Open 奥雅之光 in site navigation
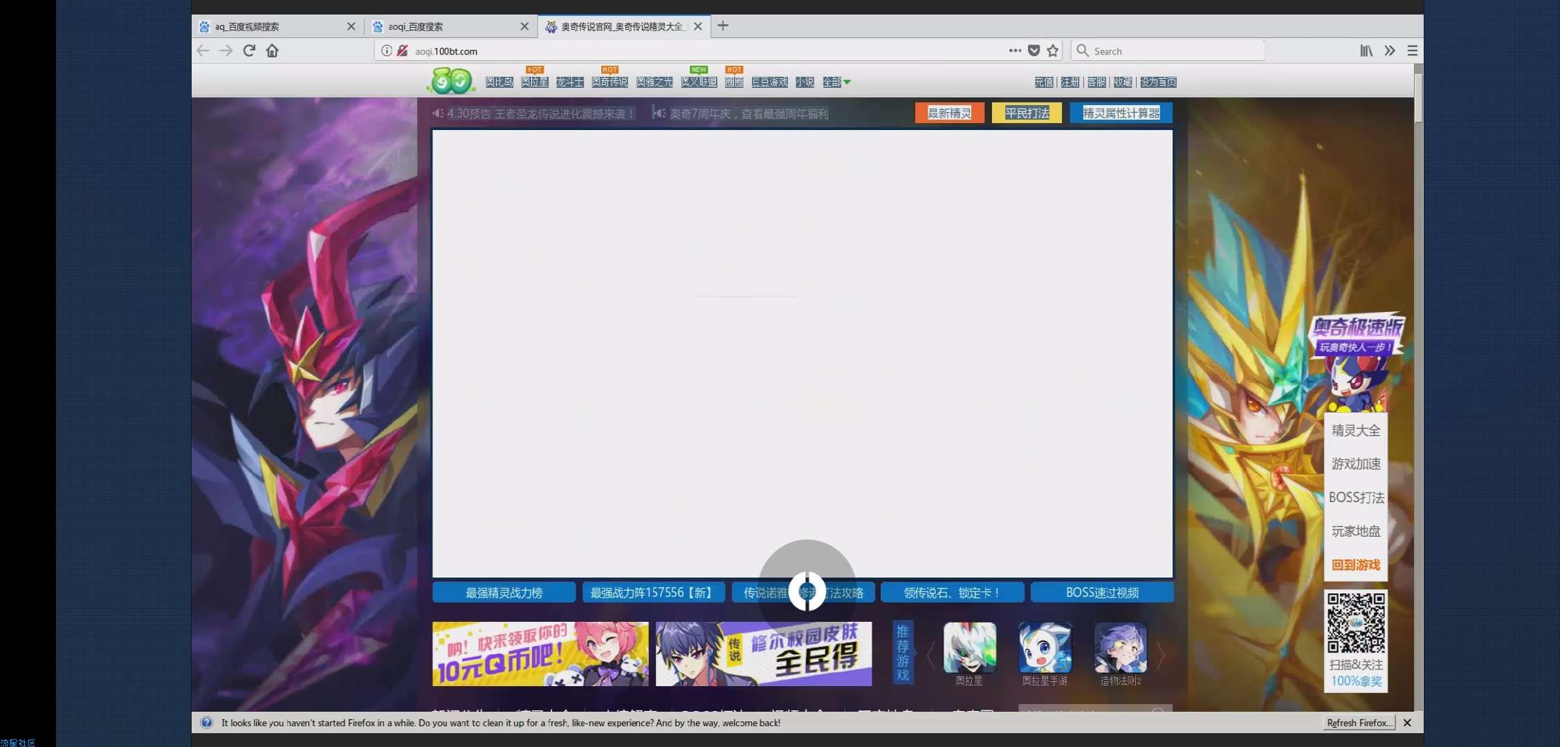1560x747 pixels. (x=654, y=82)
